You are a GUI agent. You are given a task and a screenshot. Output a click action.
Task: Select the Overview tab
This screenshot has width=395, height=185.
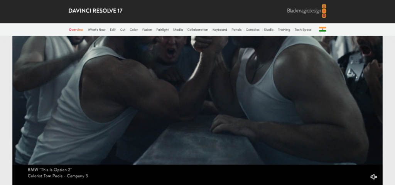[76, 30]
